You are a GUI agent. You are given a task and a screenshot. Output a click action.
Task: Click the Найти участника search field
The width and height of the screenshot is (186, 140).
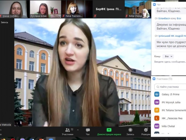[170, 87]
